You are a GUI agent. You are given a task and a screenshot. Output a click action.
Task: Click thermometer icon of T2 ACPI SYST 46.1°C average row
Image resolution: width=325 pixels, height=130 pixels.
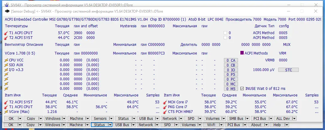(x=6, y=102)
